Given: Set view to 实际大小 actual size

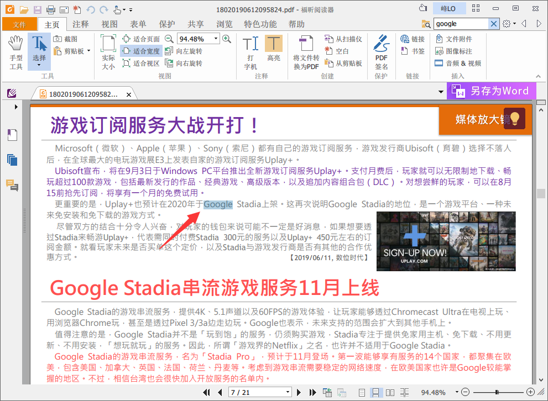Looking at the screenshot, I should [x=108, y=52].
